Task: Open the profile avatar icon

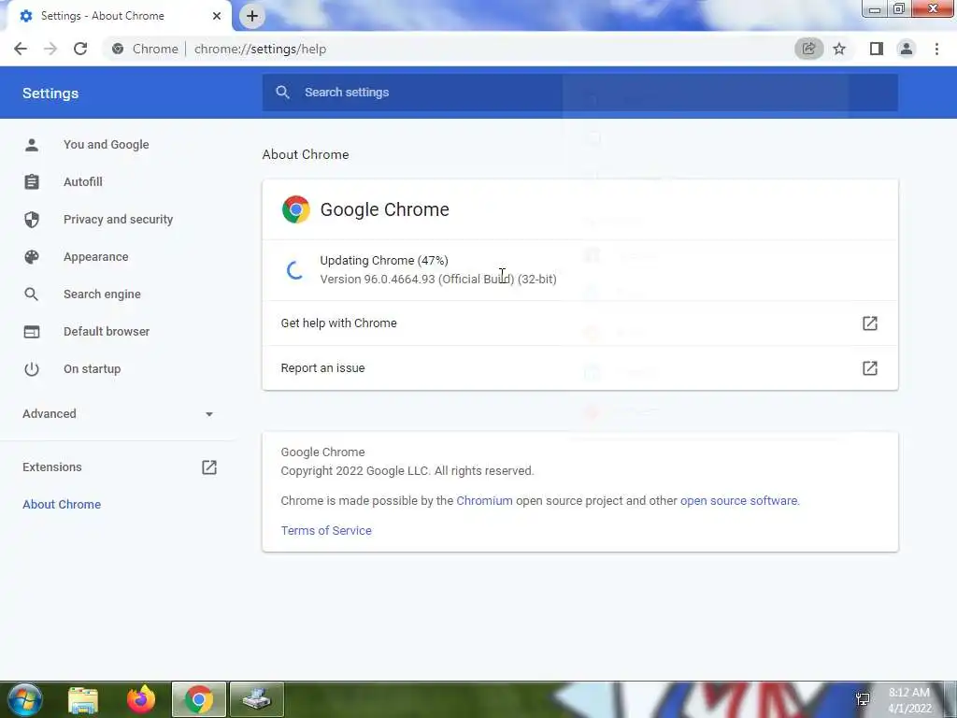Action: tap(907, 49)
